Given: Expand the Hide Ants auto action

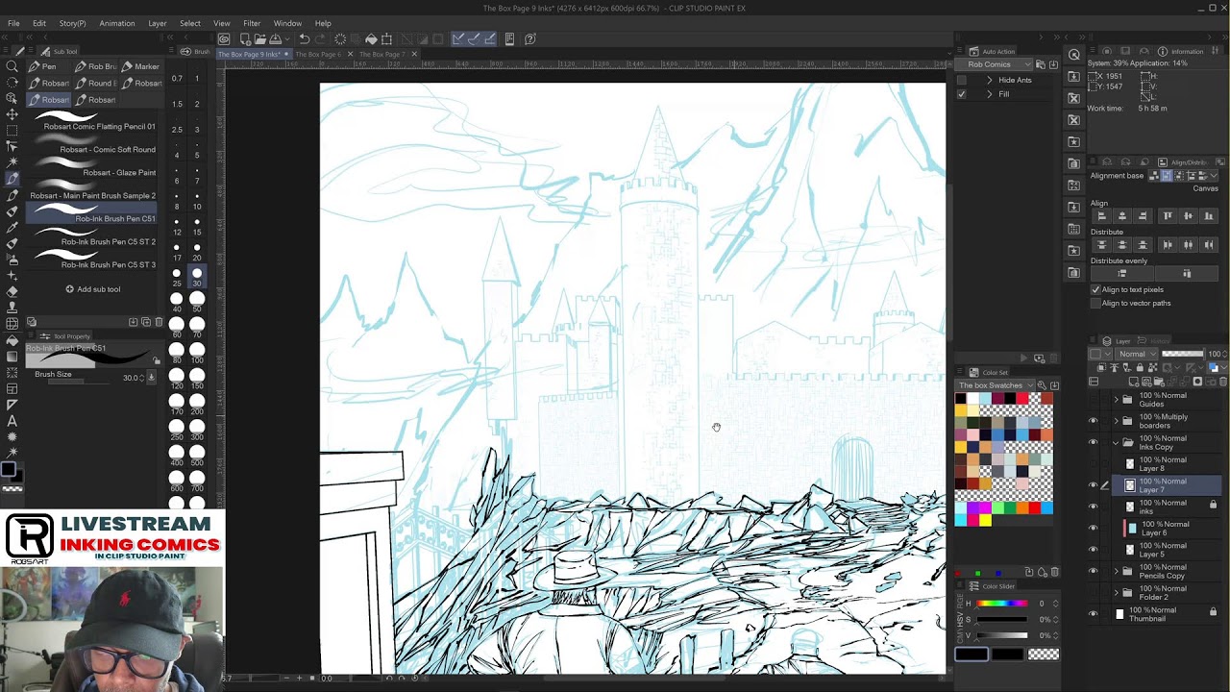Looking at the screenshot, I should [990, 80].
